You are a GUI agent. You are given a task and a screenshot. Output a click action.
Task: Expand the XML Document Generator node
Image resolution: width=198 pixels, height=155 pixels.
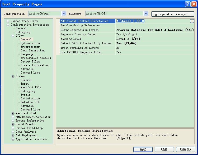[13, 117]
